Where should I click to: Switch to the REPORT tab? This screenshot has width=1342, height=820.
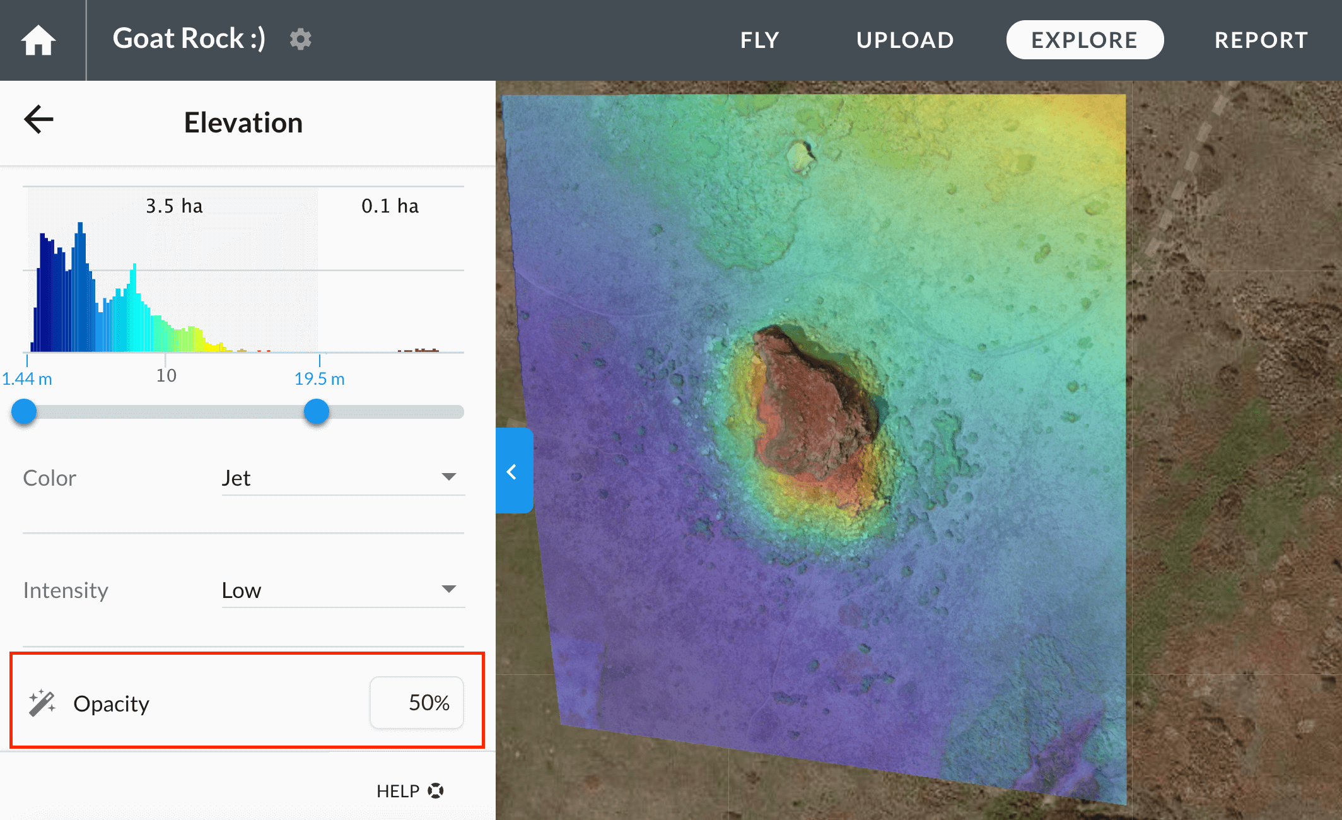[1261, 40]
